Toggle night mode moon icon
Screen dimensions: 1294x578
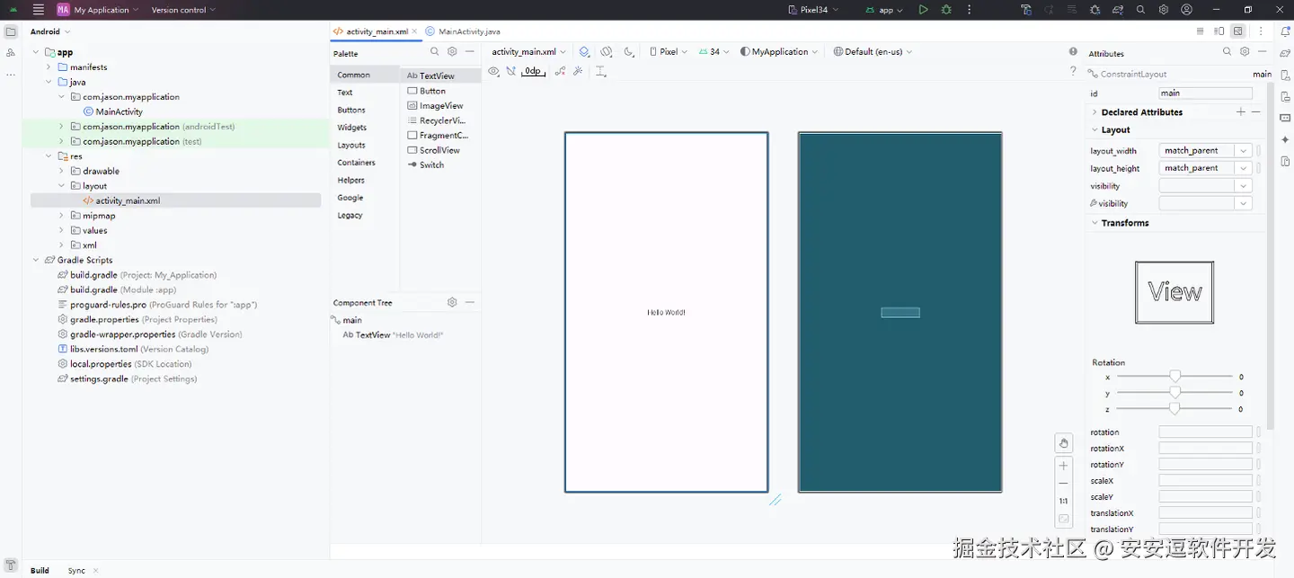pos(629,52)
